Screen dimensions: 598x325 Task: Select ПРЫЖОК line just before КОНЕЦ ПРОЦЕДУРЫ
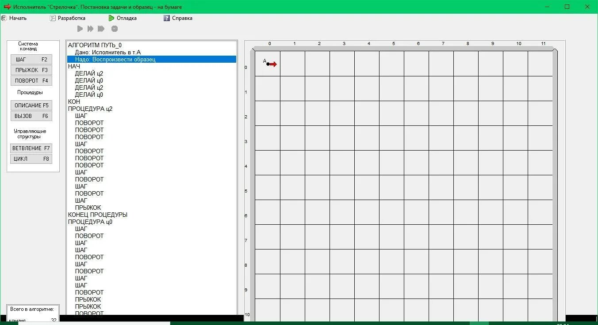pos(88,208)
